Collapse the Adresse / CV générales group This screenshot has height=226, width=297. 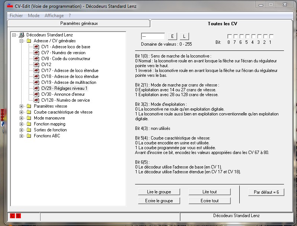(22, 41)
